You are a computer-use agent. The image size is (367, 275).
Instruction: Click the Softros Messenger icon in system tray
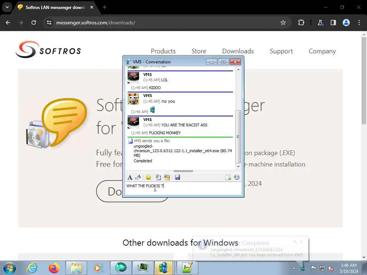302,268
